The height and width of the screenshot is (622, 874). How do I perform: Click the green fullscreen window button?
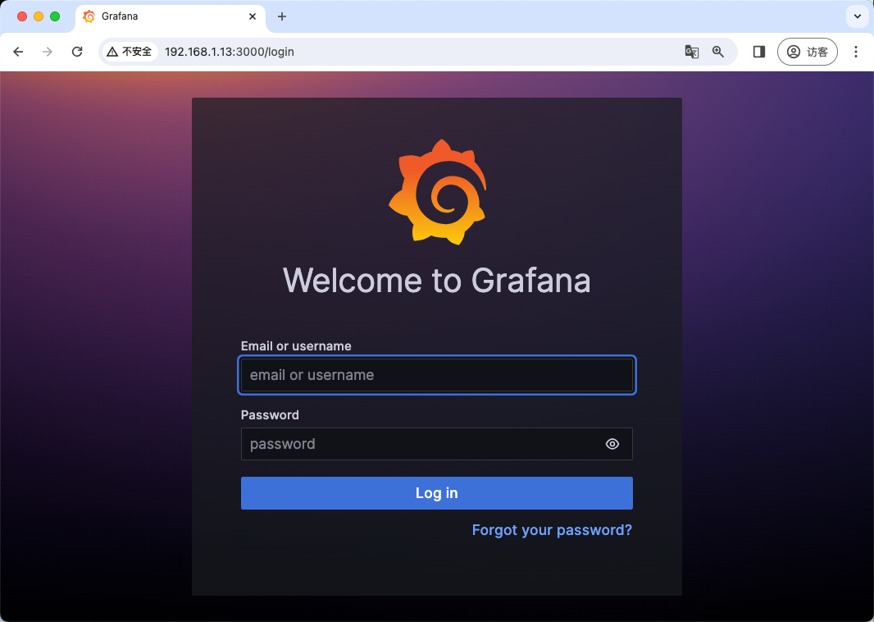pyautogui.click(x=55, y=16)
